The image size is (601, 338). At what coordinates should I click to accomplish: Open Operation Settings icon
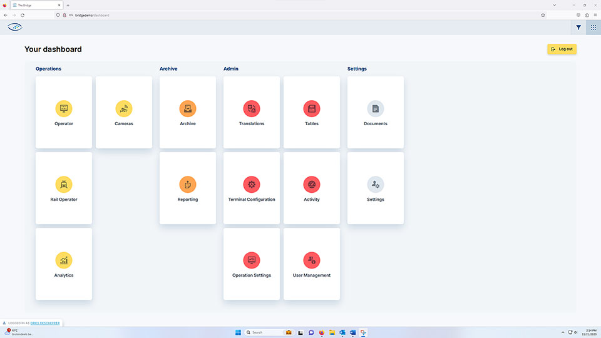[x=252, y=260]
